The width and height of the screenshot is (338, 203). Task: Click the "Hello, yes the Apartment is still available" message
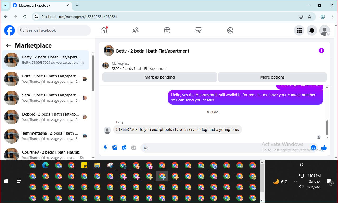[246, 98]
